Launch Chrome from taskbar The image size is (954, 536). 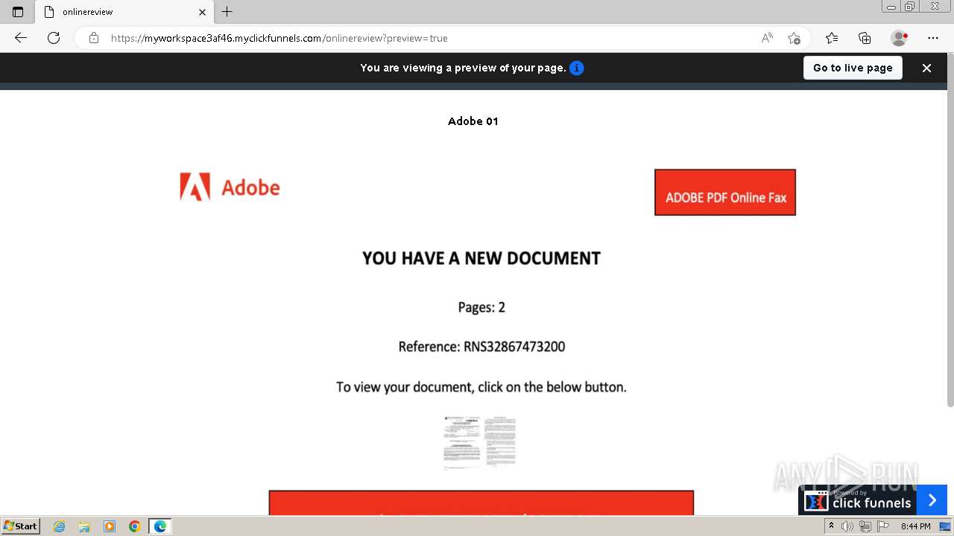tap(135, 526)
